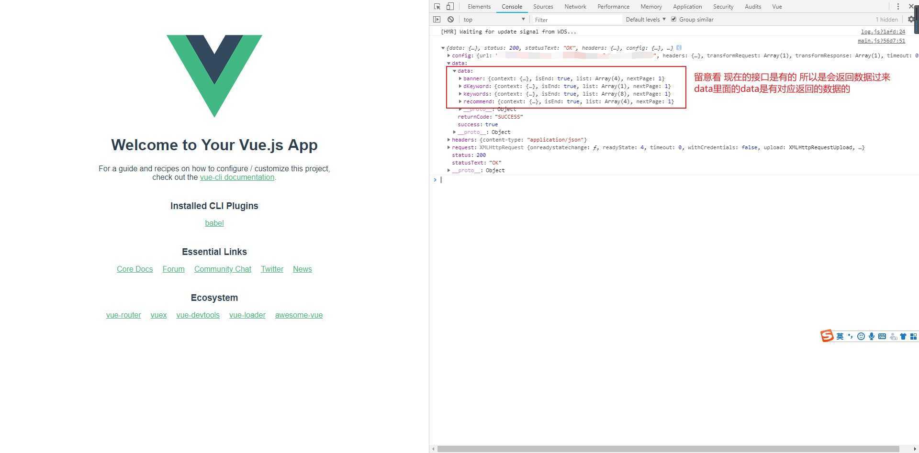The width and height of the screenshot is (919, 453).
Task: Close the DevTools panel
Action: pyautogui.click(x=911, y=6)
